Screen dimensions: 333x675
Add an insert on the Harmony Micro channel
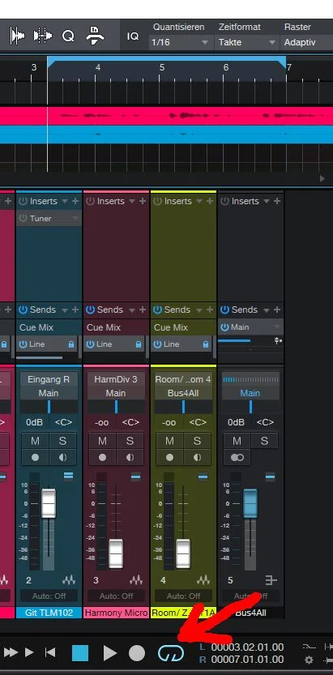click(x=143, y=201)
